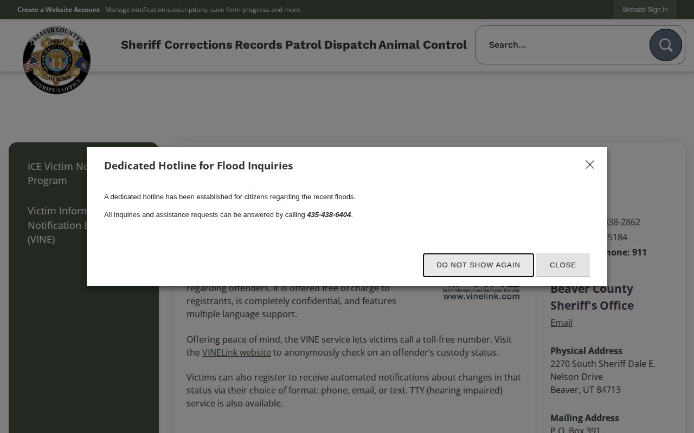Viewport: 694px width, 433px height.
Task: Click the Beaver, UT 84713 address line
Action: (586, 390)
